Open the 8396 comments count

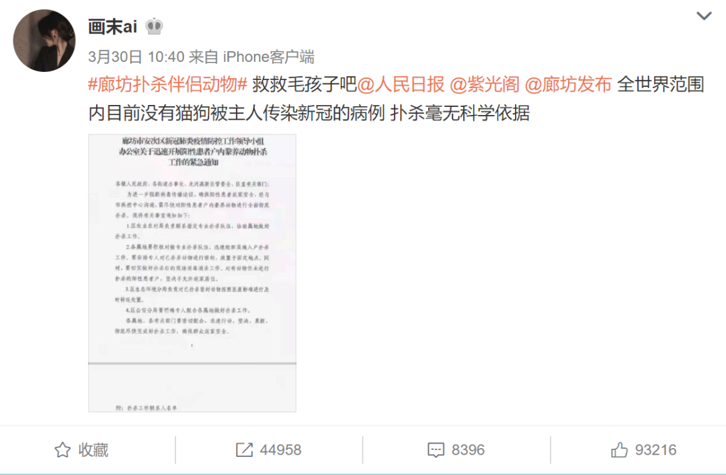coord(468,450)
